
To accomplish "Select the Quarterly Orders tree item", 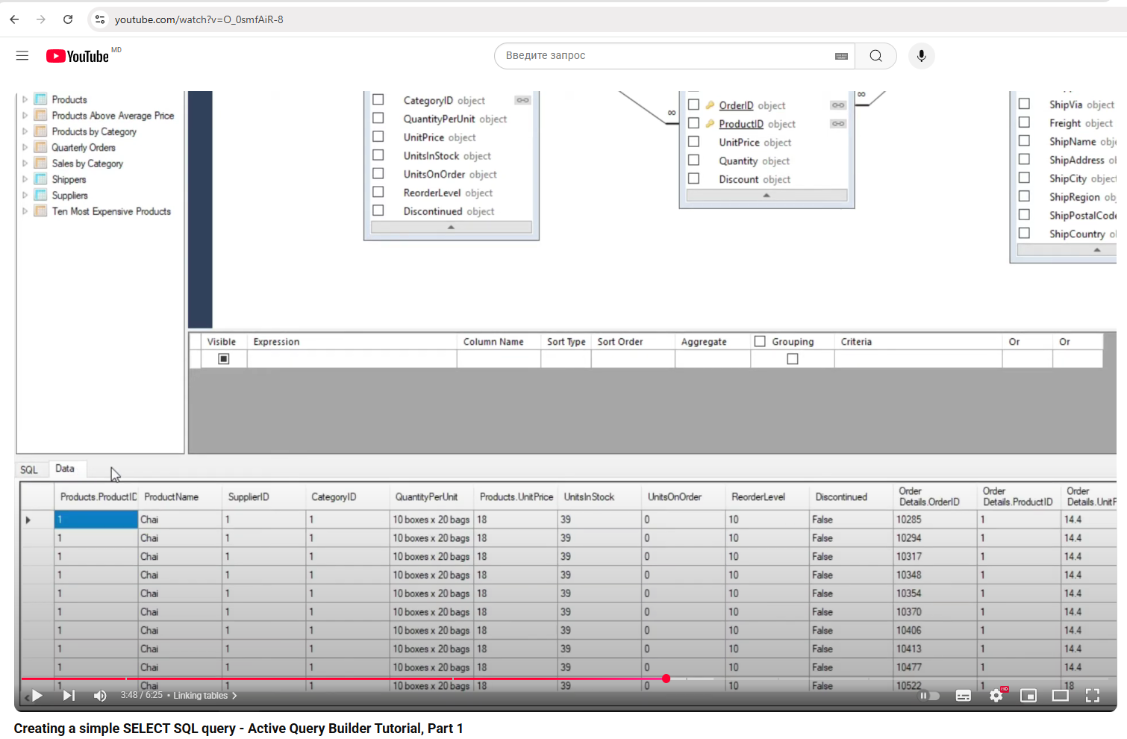I will (x=84, y=147).
